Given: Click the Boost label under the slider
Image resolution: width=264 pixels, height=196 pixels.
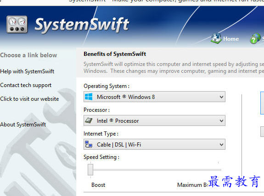Looking at the screenshot, I should pos(98,185).
